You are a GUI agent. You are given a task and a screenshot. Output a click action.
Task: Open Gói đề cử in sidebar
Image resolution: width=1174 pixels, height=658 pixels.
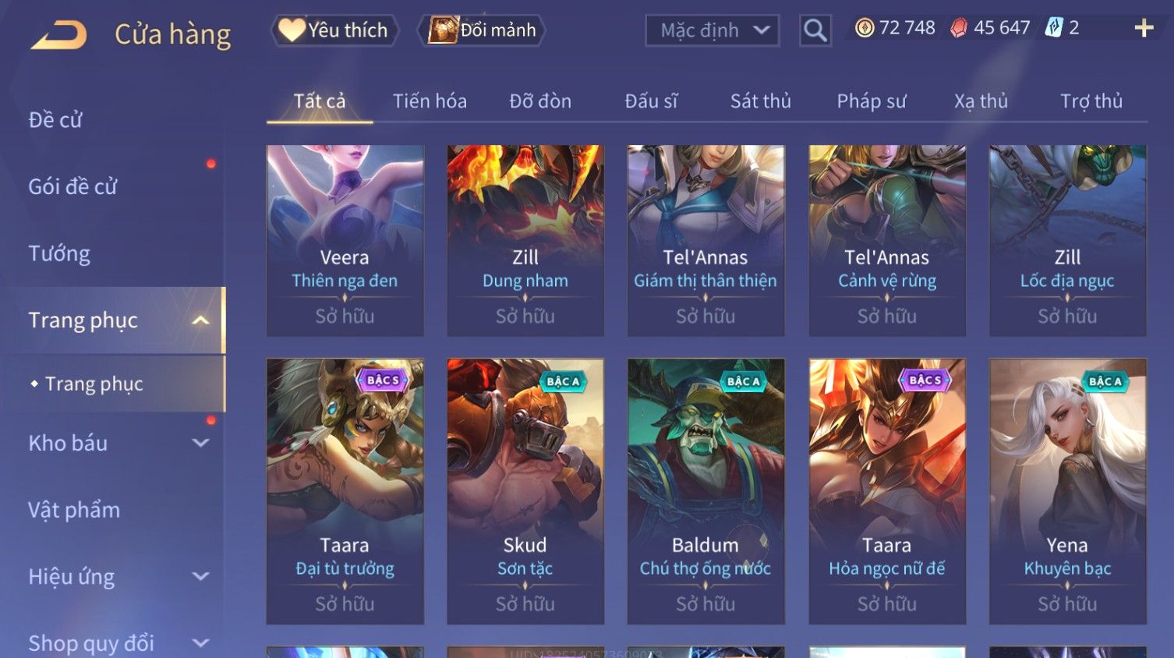72,187
